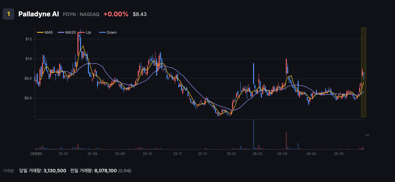Click the rank number 1 badge
The image size is (395, 182).
[x=8, y=14]
